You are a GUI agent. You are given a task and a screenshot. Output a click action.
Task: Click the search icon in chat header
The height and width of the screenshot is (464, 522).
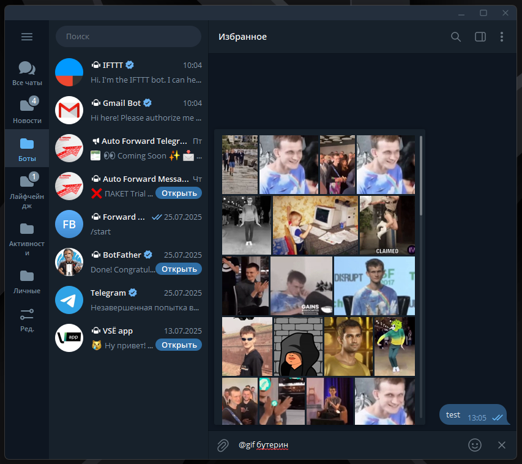pyautogui.click(x=455, y=37)
